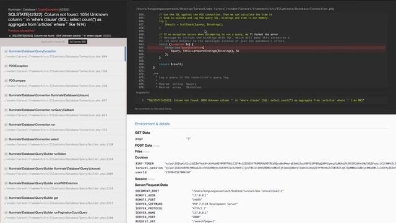Viewport: 396px width, 223px height.
Task: Click the SERVER_NAME key
Action: point(145,212)
